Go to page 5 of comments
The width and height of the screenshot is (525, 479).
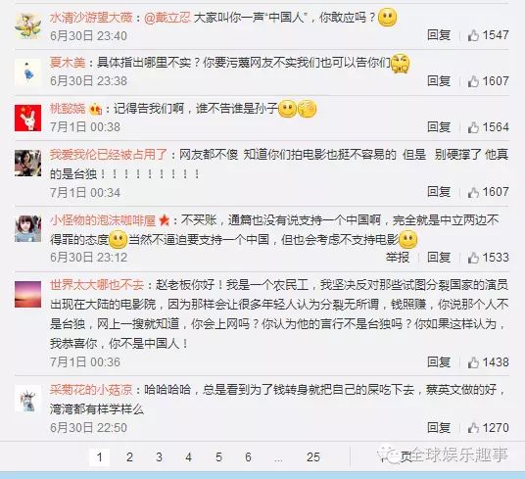tap(218, 457)
